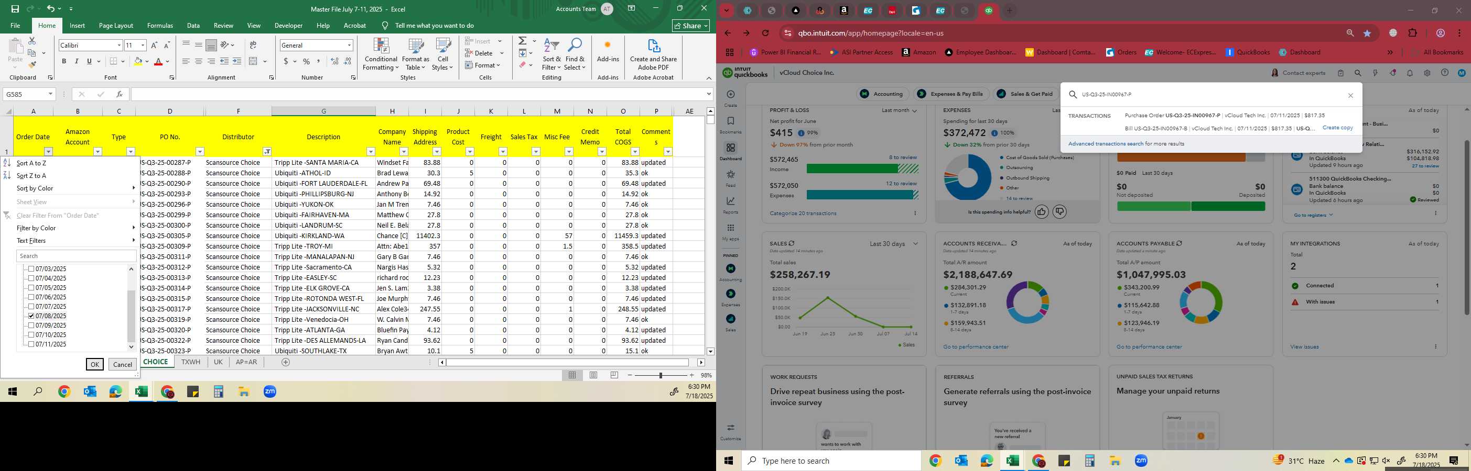Click Excel Save icon in title bar
This screenshot has height=471, width=1471.
(x=15, y=9)
